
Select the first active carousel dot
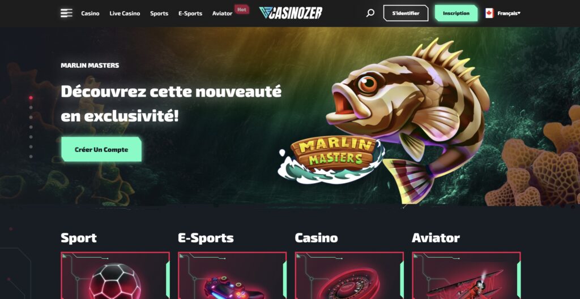coord(31,98)
